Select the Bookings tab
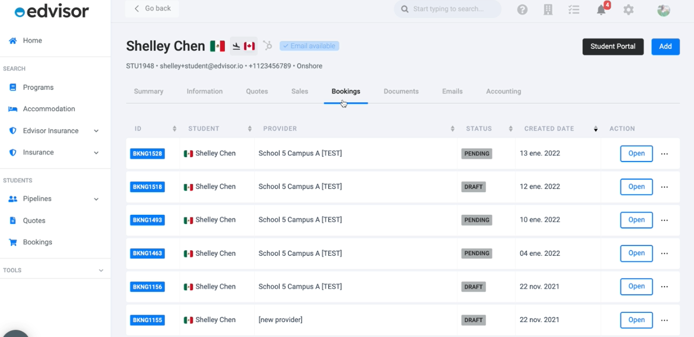This screenshot has width=694, height=337. [346, 91]
